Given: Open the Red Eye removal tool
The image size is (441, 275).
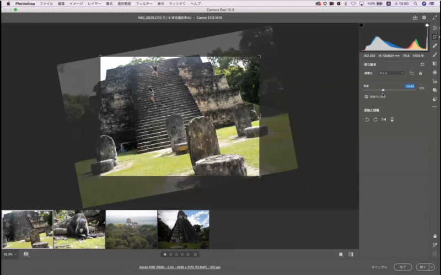Looking at the screenshot, I should click(x=434, y=81).
